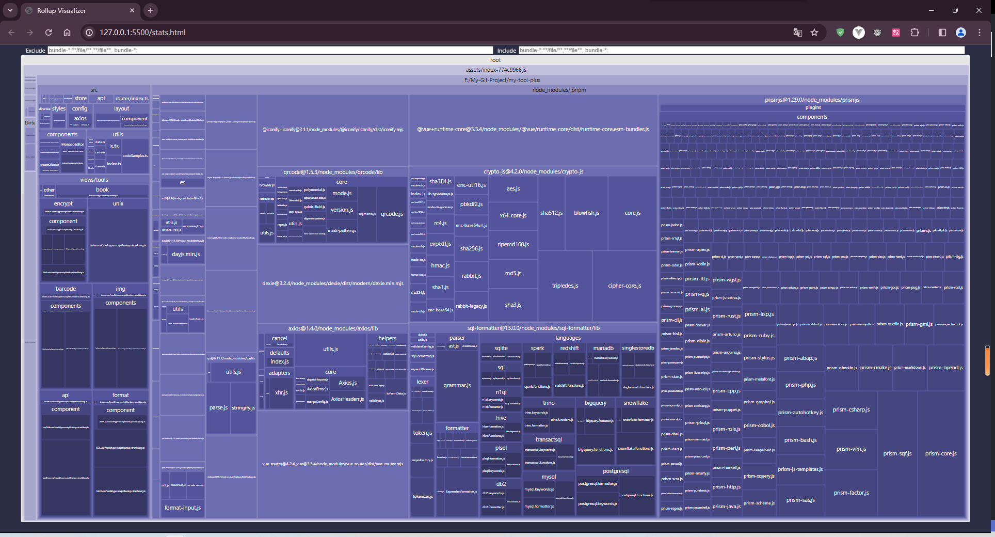The width and height of the screenshot is (995, 537).
Task: Open the Extensions puzzle-piece menu
Action: [x=914, y=33]
